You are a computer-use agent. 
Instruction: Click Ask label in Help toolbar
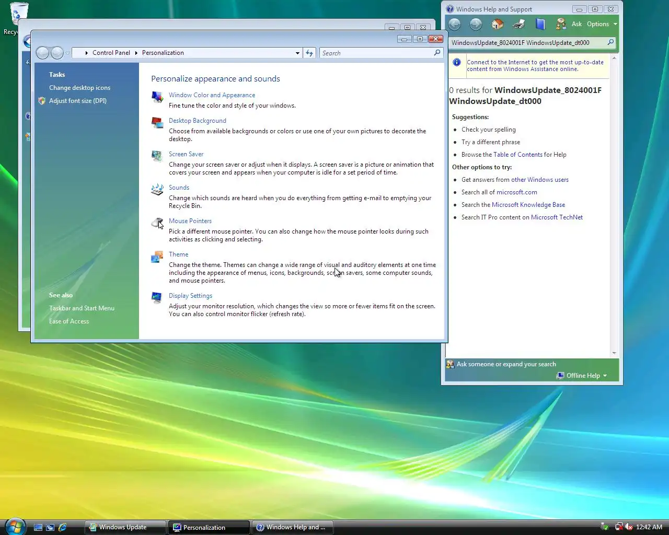pyautogui.click(x=576, y=24)
